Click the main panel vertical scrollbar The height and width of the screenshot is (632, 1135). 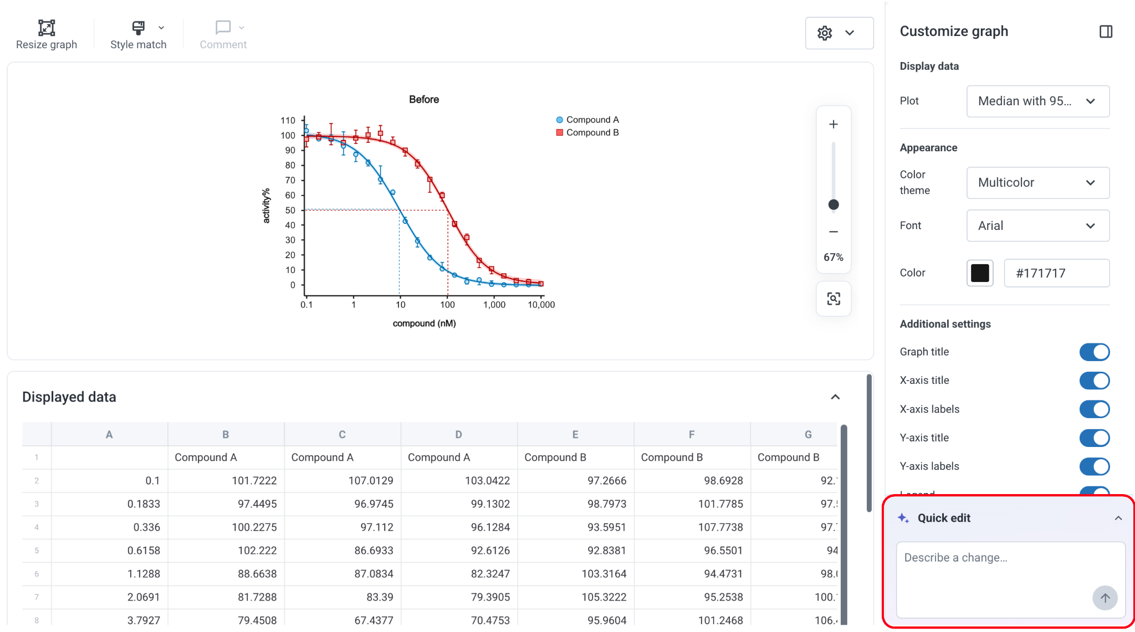click(869, 443)
